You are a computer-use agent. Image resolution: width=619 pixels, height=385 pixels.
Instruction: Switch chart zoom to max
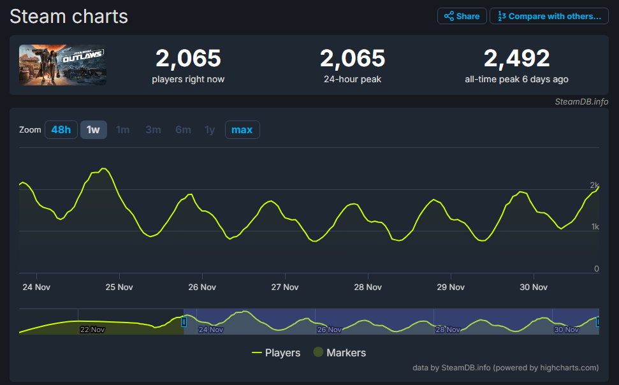[x=242, y=129]
